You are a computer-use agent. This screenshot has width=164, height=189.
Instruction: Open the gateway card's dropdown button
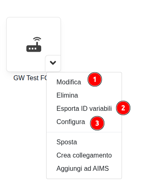(x=53, y=63)
